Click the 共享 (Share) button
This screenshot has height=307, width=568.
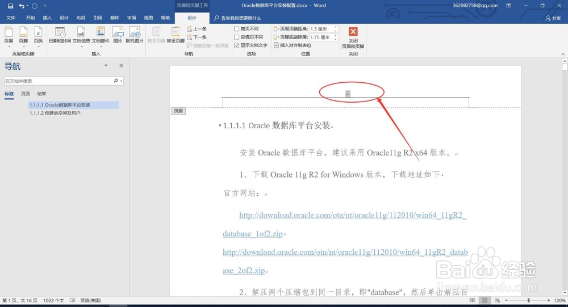pos(553,18)
